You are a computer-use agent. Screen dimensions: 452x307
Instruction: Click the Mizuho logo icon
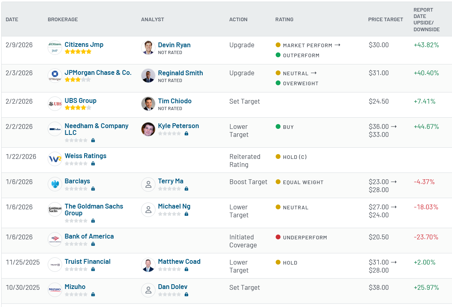point(55,290)
